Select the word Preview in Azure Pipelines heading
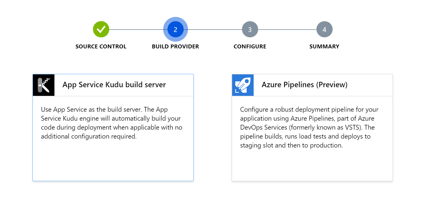 (332, 85)
